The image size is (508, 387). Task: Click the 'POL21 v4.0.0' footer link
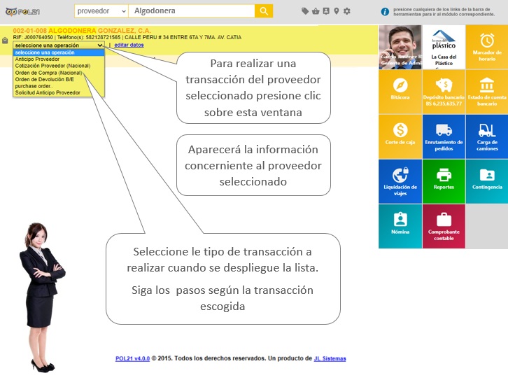coord(132,358)
